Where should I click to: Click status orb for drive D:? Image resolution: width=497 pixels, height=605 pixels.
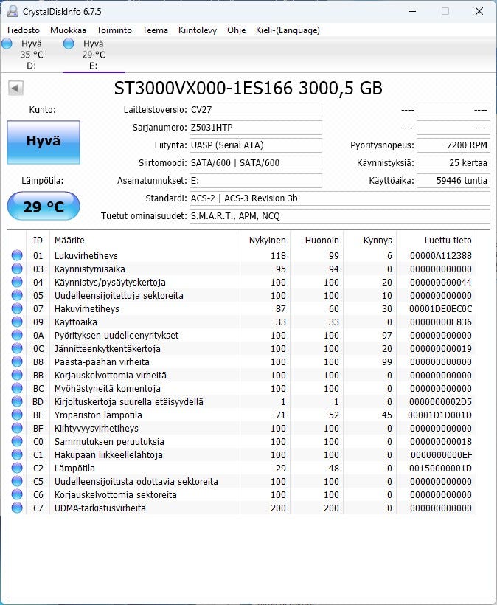tap(7, 44)
